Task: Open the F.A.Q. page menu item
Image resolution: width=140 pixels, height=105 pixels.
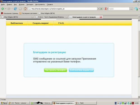Action: (61, 23)
